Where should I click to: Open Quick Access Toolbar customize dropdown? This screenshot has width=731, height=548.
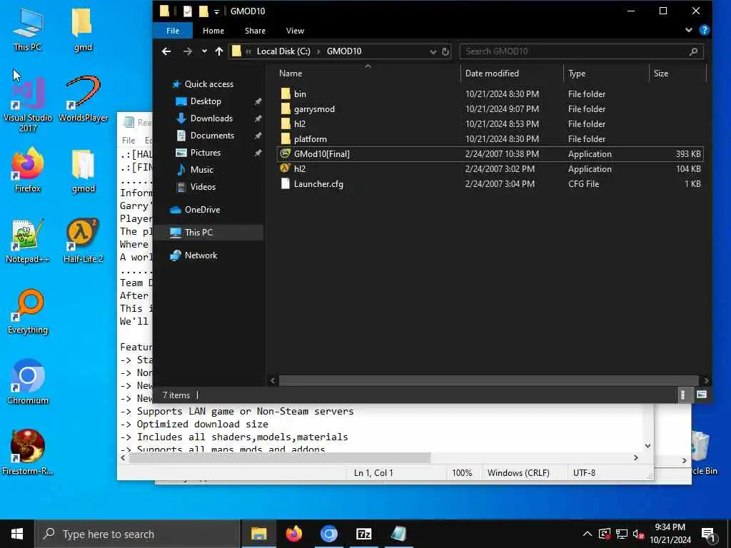pos(216,11)
